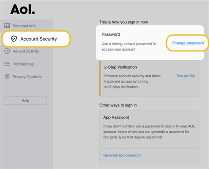Click the Preferences list icon

pos(7,64)
